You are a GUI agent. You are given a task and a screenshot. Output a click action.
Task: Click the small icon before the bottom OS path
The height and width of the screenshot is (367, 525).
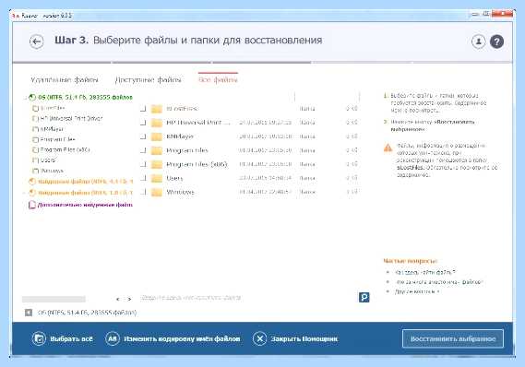point(29,313)
